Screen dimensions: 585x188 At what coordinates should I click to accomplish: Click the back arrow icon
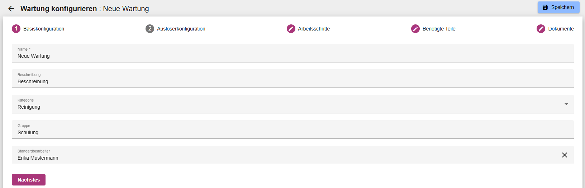(x=11, y=9)
